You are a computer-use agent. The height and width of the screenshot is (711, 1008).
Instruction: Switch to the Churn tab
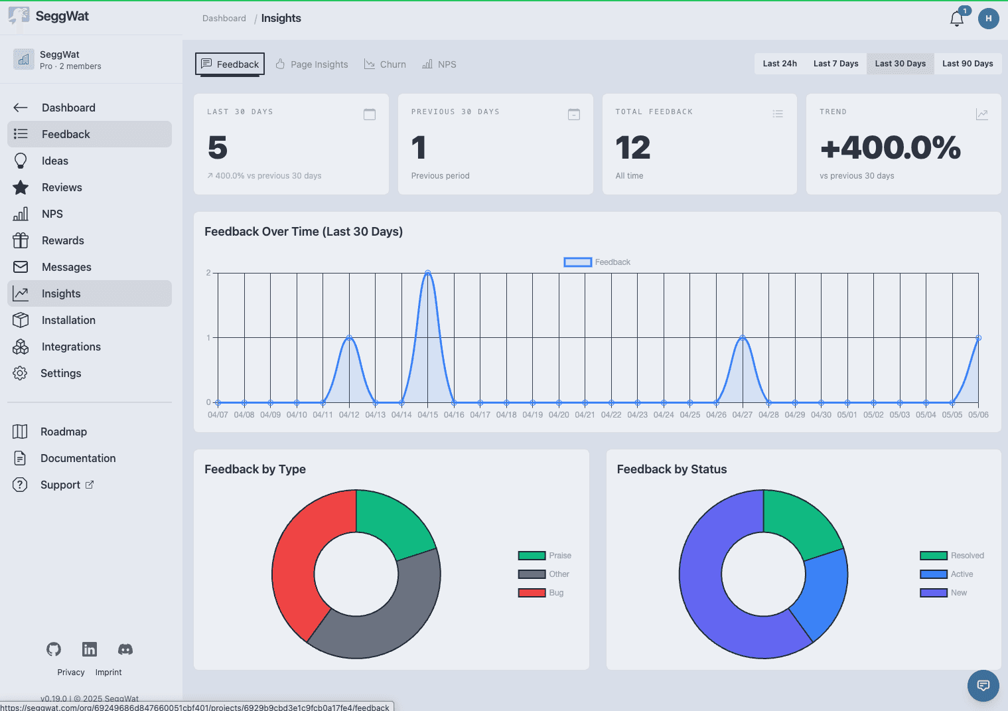tap(385, 64)
